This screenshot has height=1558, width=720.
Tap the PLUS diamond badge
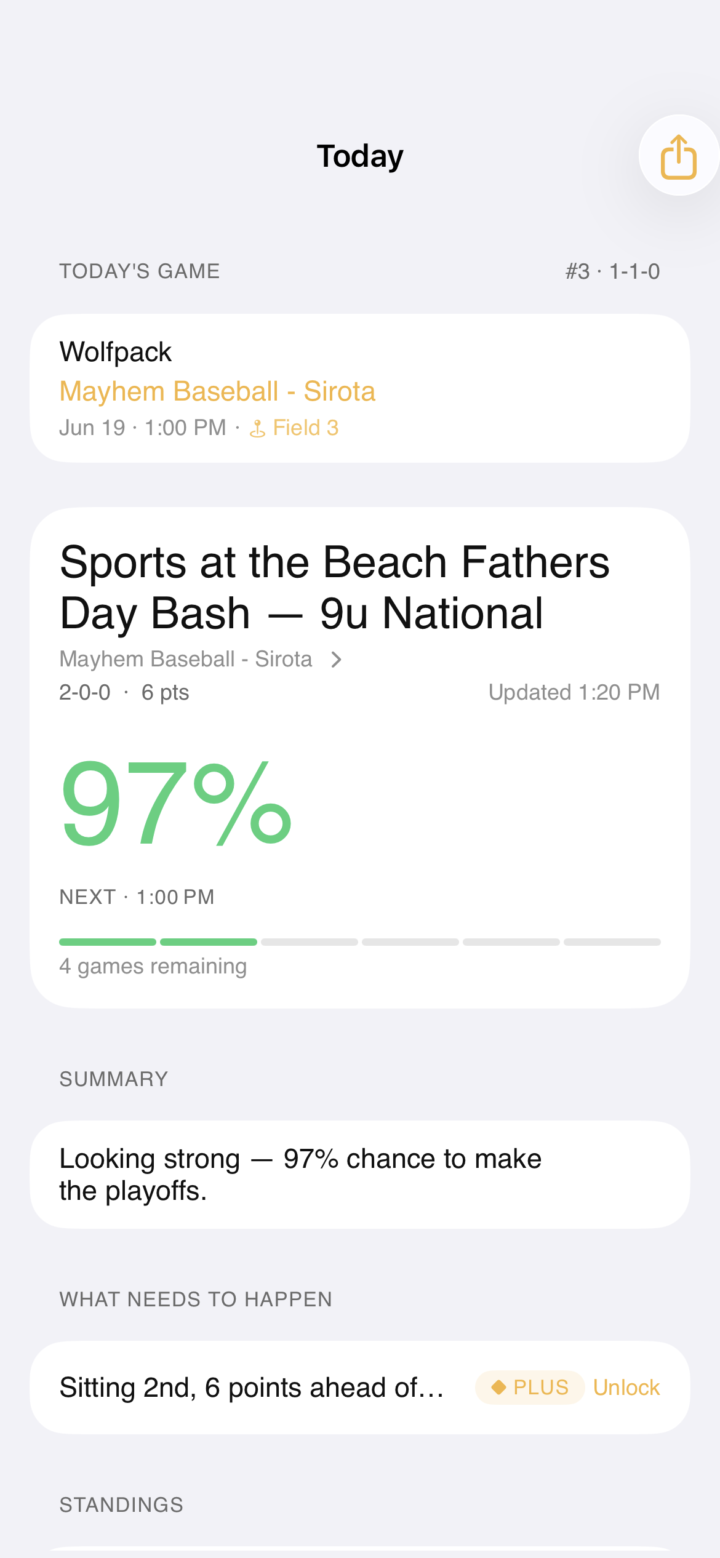[529, 1388]
